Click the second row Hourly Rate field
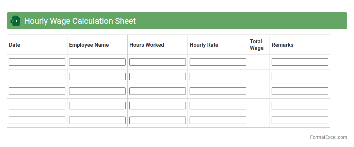The height and width of the screenshot is (147, 354). [x=218, y=77]
